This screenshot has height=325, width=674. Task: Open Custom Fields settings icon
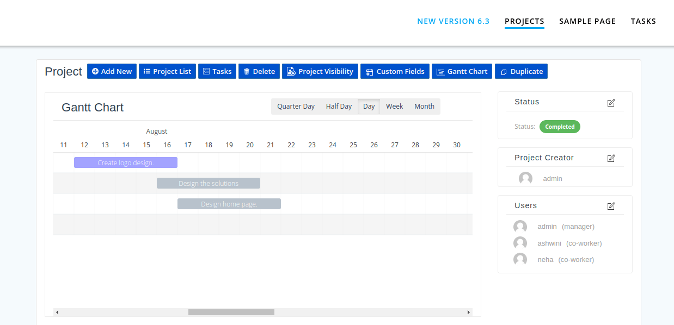point(370,71)
